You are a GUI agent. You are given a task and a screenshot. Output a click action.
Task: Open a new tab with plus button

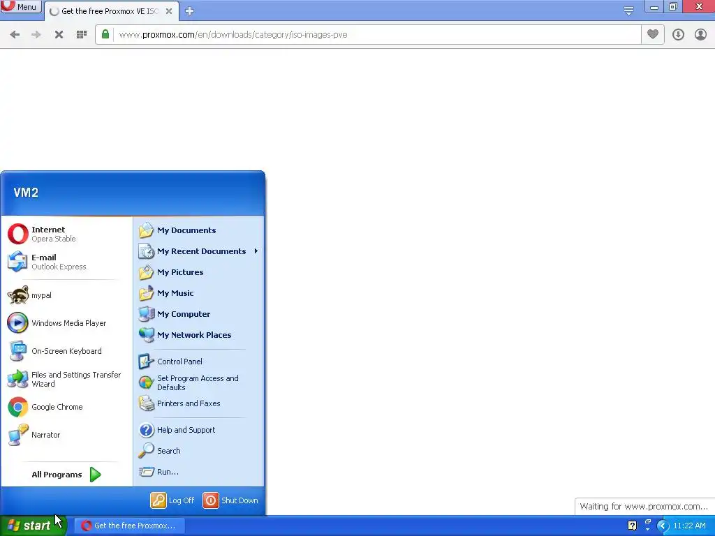point(190,11)
